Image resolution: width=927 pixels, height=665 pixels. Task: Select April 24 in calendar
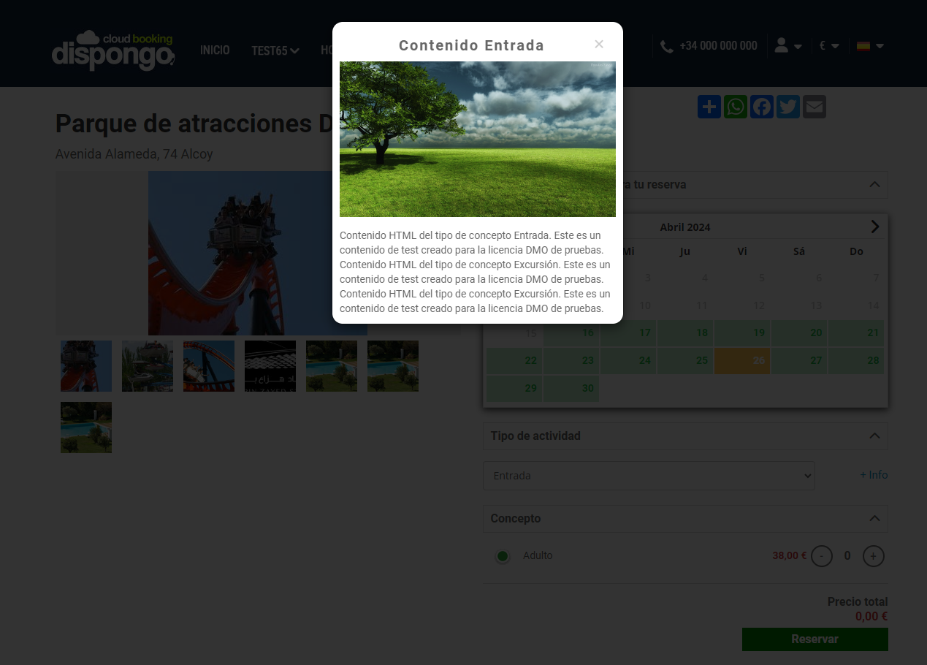coord(628,361)
